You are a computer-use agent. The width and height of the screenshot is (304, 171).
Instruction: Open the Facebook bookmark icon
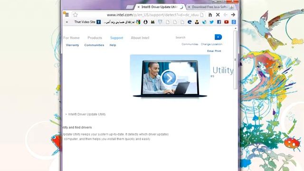(x=219, y=22)
